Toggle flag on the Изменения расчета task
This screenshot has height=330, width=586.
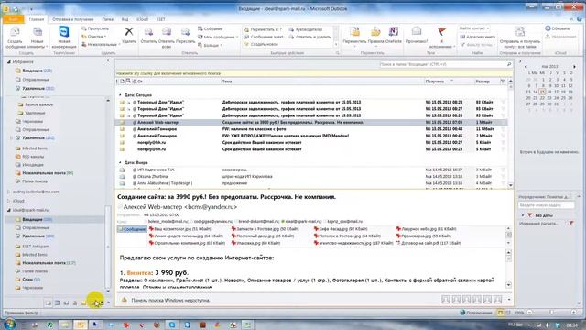tap(571, 224)
